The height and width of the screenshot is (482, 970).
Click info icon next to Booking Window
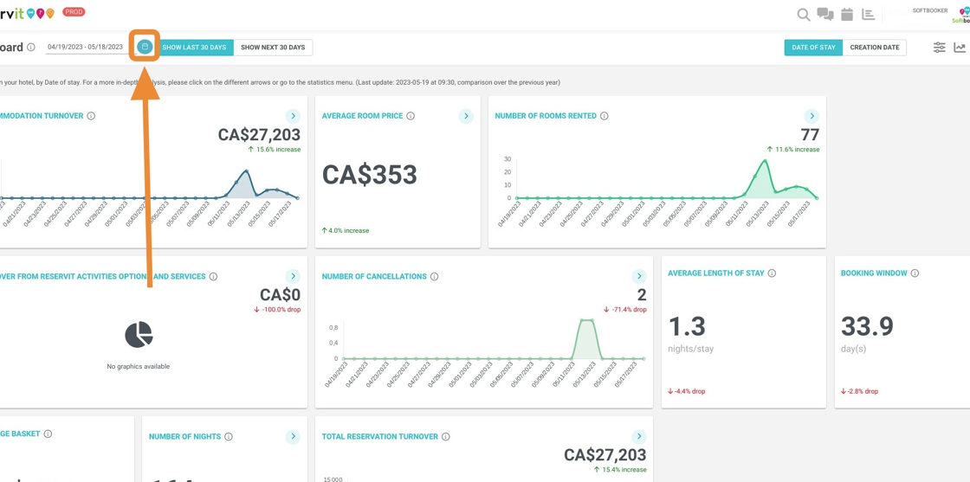coord(915,273)
